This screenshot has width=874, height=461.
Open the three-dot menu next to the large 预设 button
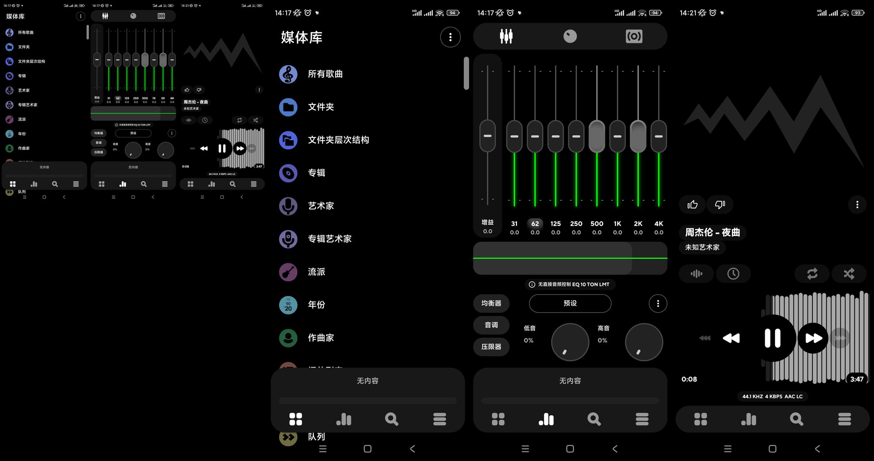[x=658, y=304]
